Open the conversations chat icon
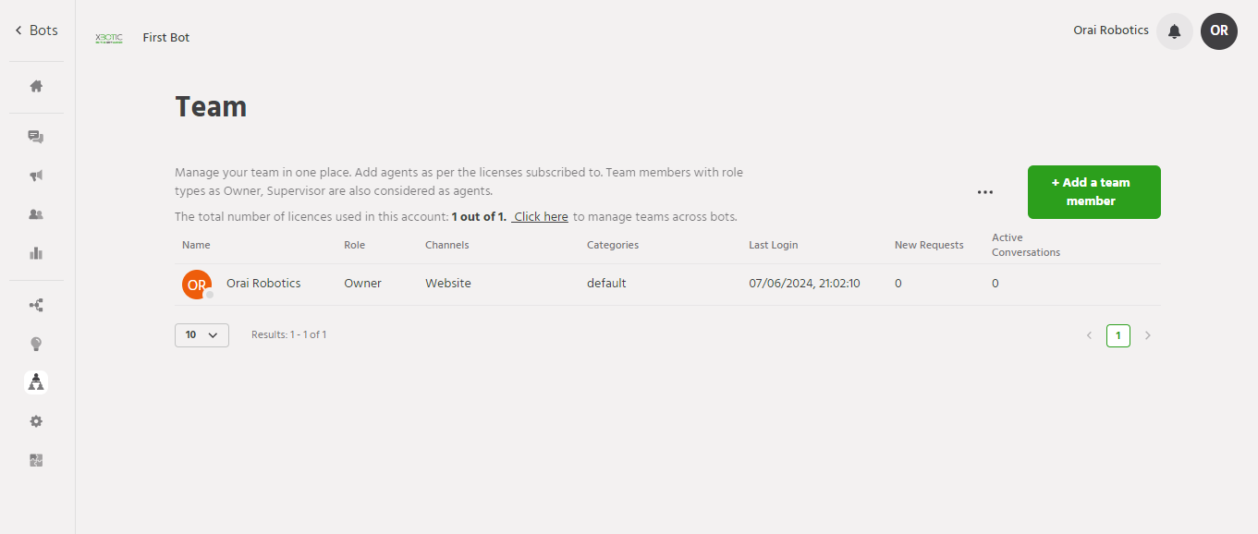This screenshot has height=534, width=1258. [36, 137]
